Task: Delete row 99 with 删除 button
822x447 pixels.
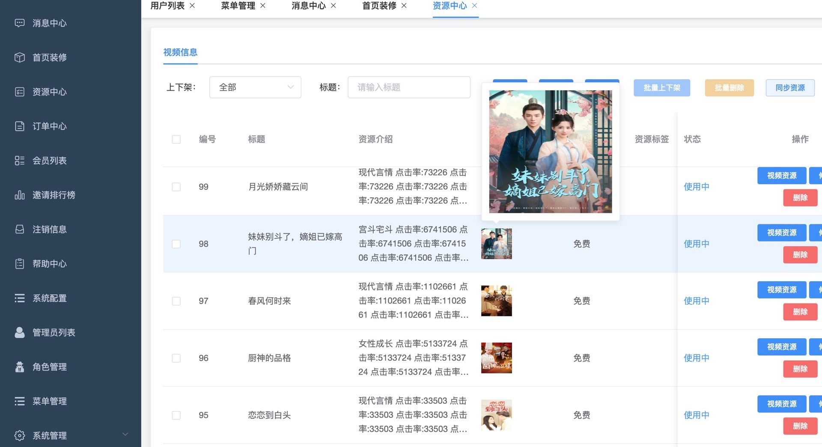Action: [x=800, y=198]
